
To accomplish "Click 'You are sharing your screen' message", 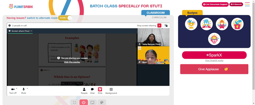I will pos(74,58).
